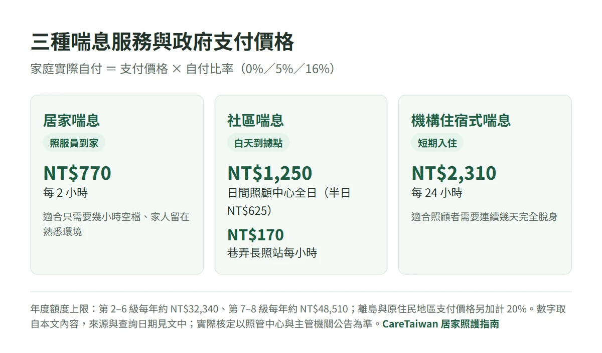Click the 適合只需要幾小時空檔 description
Screen dimensions: 602x353
point(117,224)
